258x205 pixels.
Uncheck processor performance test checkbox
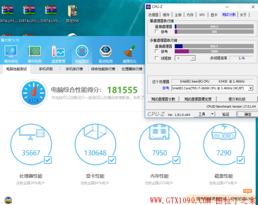tap(48, 160)
